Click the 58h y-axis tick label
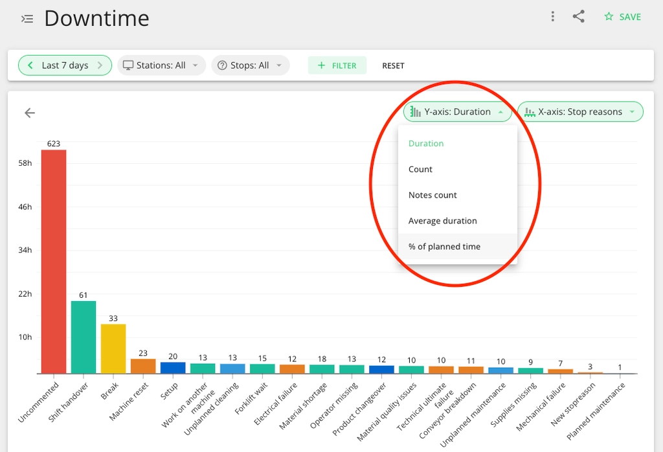The width and height of the screenshot is (663, 452). 25,163
